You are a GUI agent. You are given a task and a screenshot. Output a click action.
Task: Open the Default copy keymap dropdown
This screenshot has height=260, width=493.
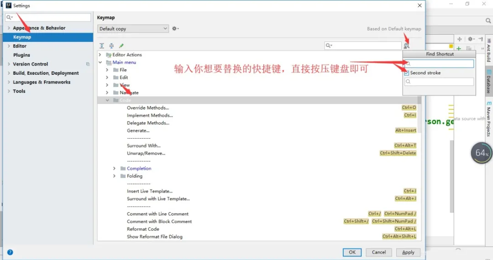coord(133,29)
